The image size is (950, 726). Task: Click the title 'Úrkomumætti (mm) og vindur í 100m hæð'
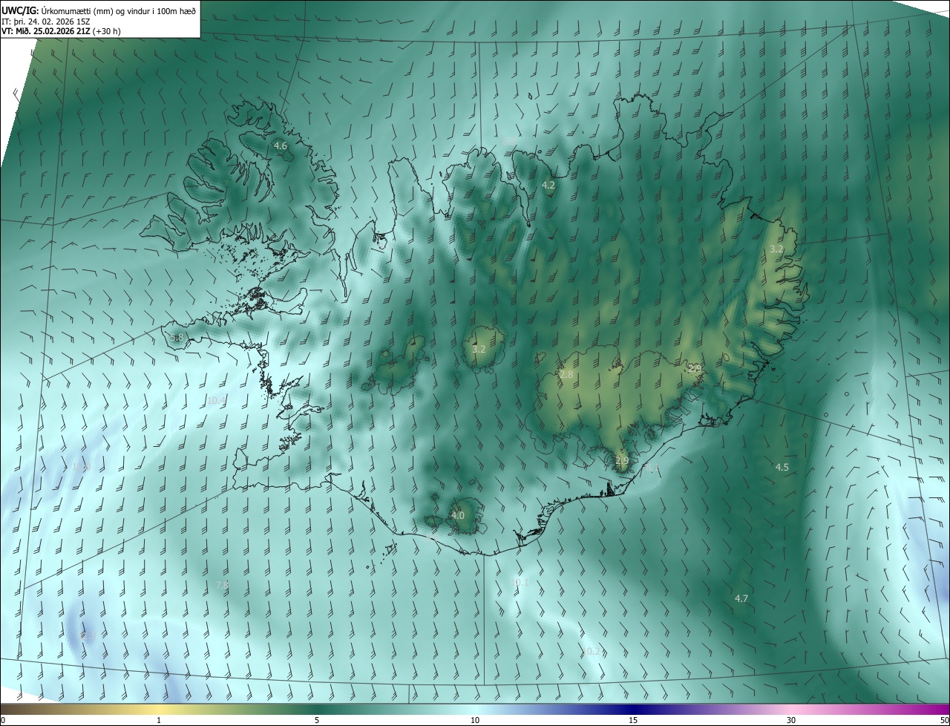pos(119,10)
